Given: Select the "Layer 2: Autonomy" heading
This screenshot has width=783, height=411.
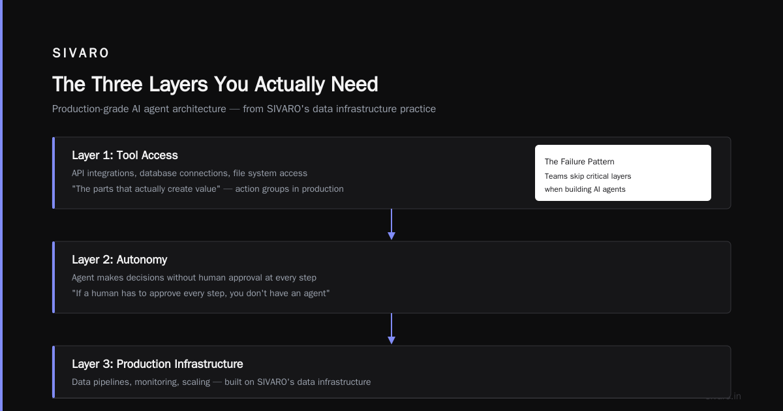Looking at the screenshot, I should 119,260.
